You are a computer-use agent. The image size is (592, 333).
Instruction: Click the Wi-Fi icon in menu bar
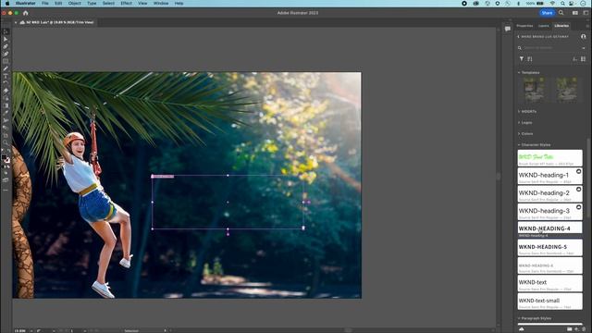tap(553, 4)
